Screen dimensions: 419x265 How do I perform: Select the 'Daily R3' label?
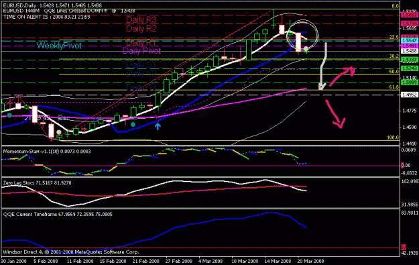[x=141, y=19]
